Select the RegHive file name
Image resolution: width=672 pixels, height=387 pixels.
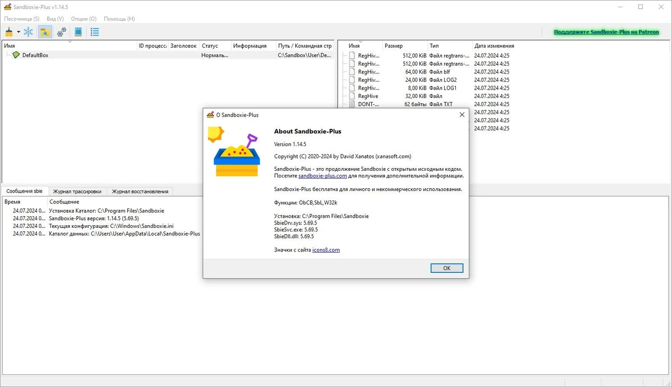click(368, 96)
